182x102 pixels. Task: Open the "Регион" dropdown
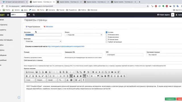click(x=84, y=35)
